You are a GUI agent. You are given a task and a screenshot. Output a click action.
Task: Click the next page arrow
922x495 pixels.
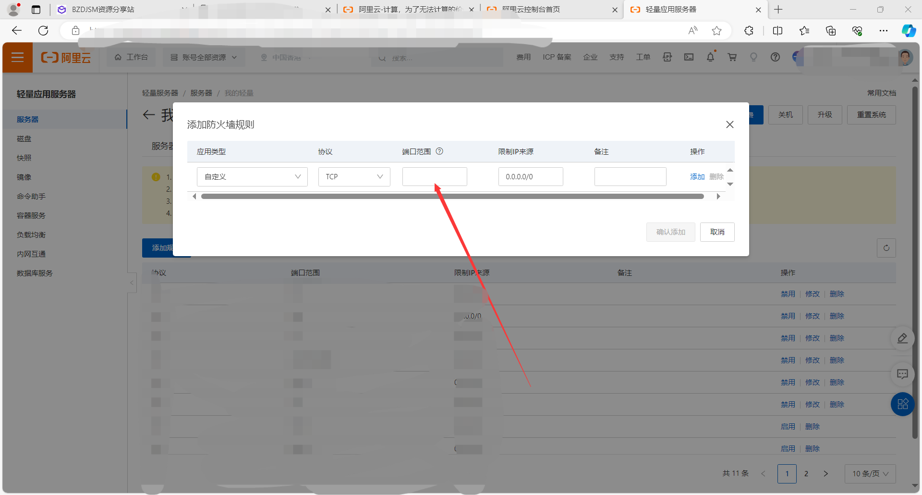coord(826,474)
